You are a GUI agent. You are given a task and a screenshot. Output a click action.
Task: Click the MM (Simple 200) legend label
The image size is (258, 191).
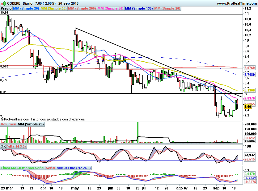[x=82, y=9]
